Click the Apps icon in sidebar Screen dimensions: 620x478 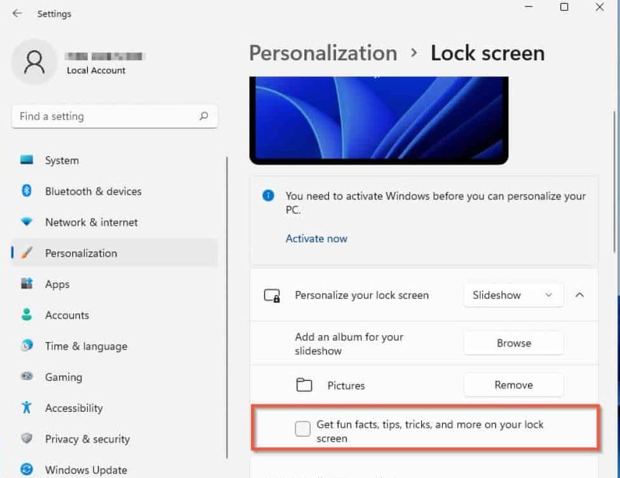27,284
